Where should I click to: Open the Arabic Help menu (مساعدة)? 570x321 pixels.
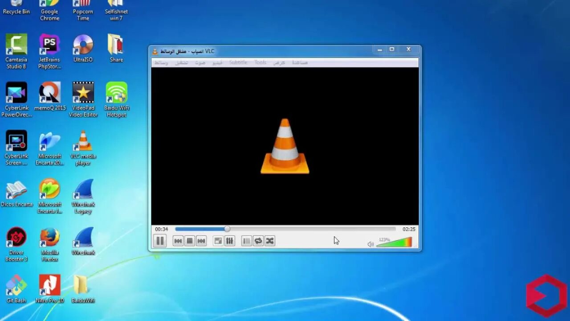[300, 62]
